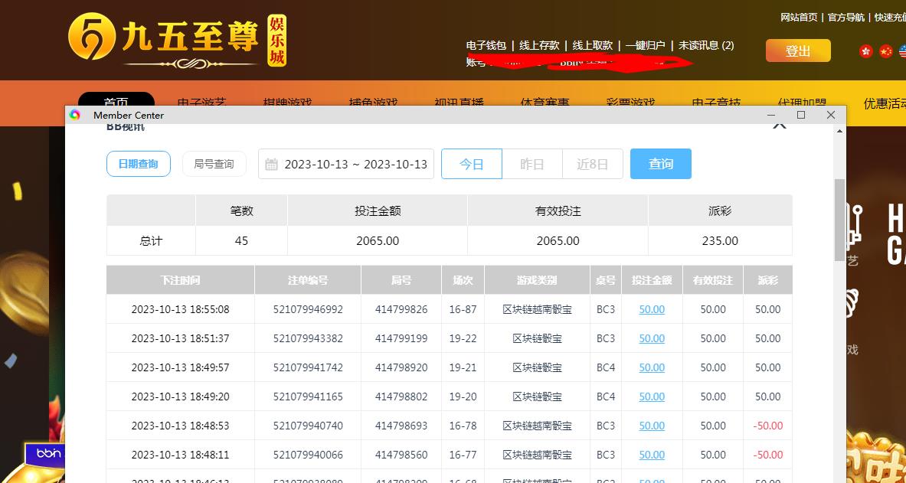Image resolution: width=906 pixels, height=483 pixels.
Task: Click the 登出 logout button
Action: point(798,51)
